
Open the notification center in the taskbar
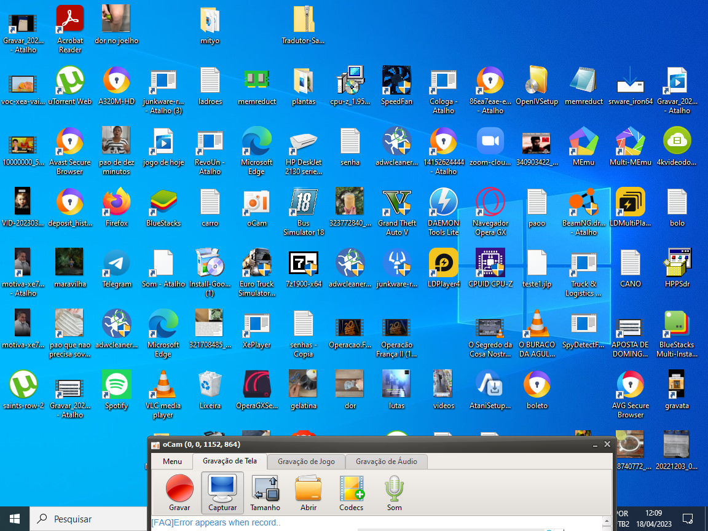(x=688, y=519)
